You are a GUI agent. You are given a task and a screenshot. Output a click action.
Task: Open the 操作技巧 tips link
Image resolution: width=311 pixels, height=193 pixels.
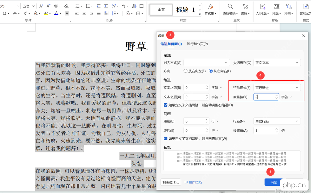coord(193,182)
